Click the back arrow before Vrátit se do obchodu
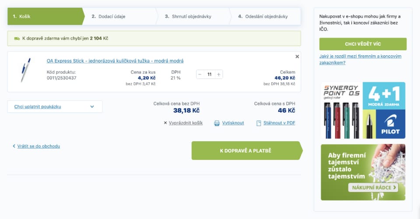 click(14, 146)
